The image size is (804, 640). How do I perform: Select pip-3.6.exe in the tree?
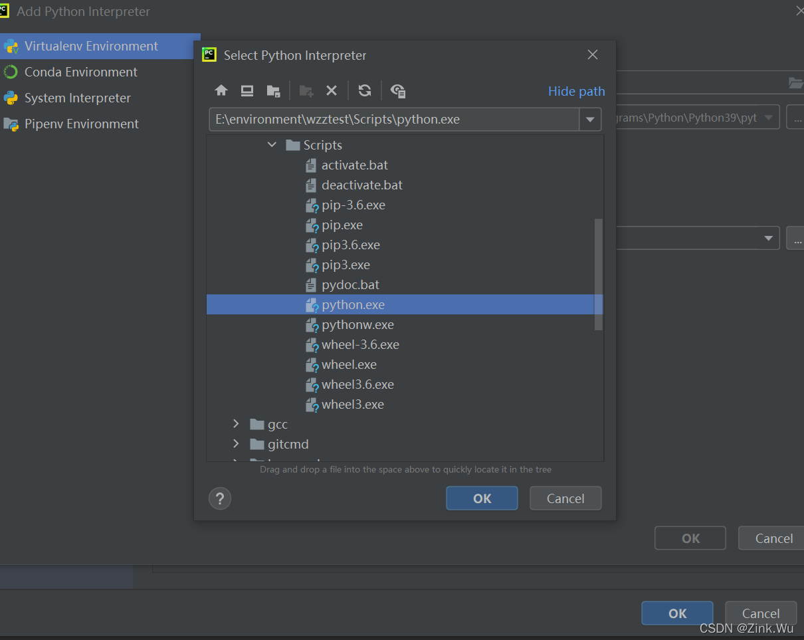click(353, 205)
